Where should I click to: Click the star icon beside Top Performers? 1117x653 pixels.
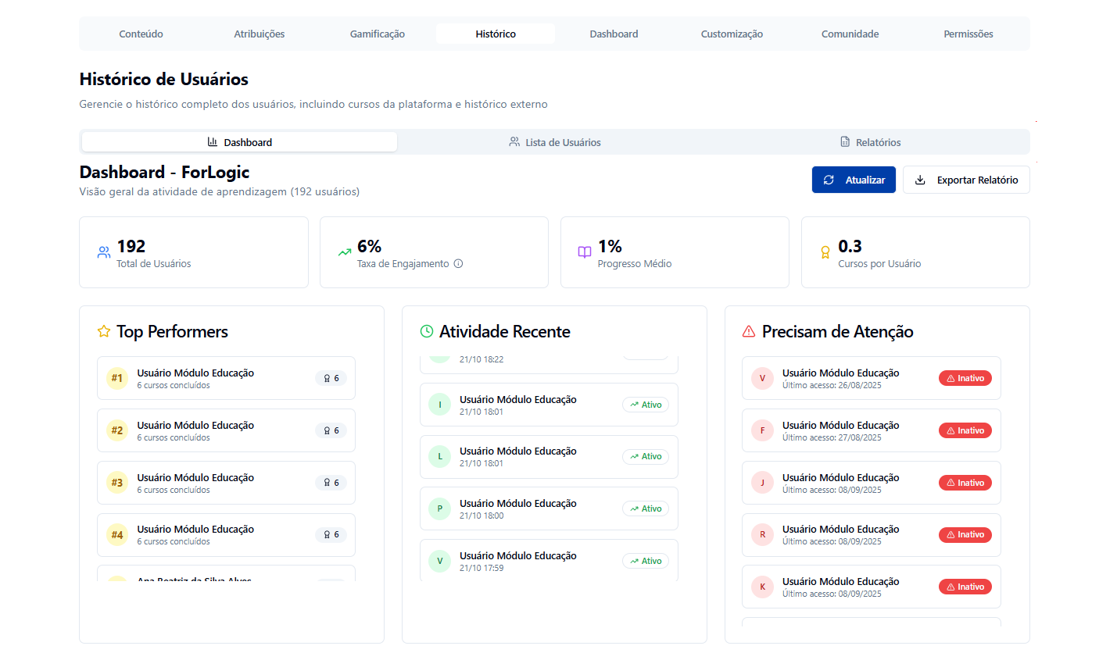tap(104, 332)
